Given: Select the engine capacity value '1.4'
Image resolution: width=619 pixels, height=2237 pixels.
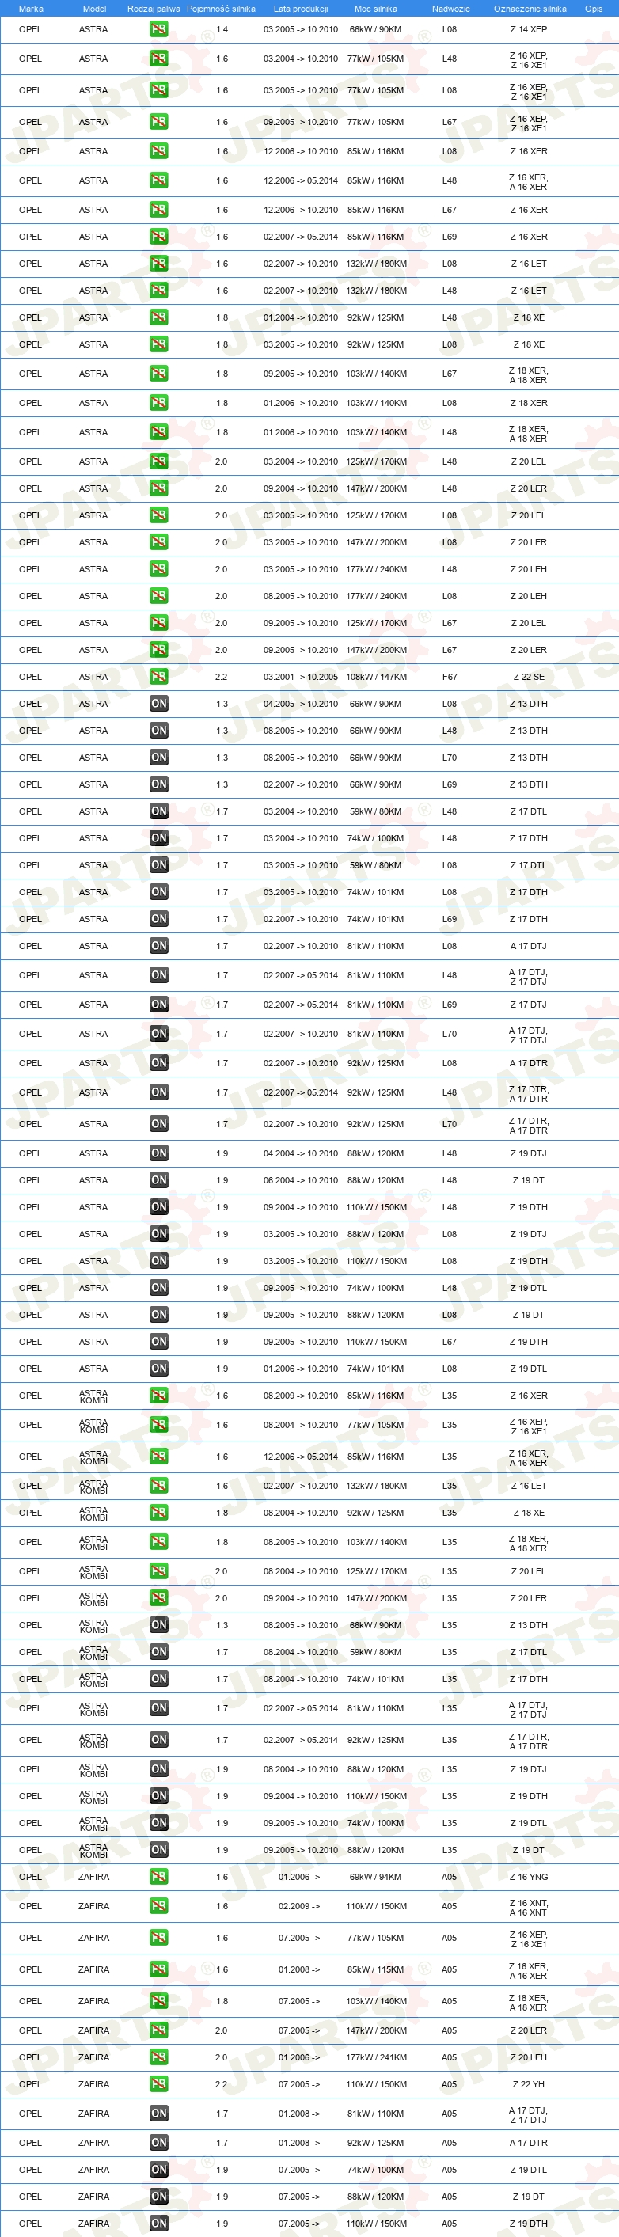Looking at the screenshot, I should point(222,29).
